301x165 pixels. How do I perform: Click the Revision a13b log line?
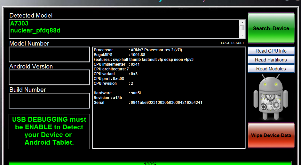click(108, 98)
